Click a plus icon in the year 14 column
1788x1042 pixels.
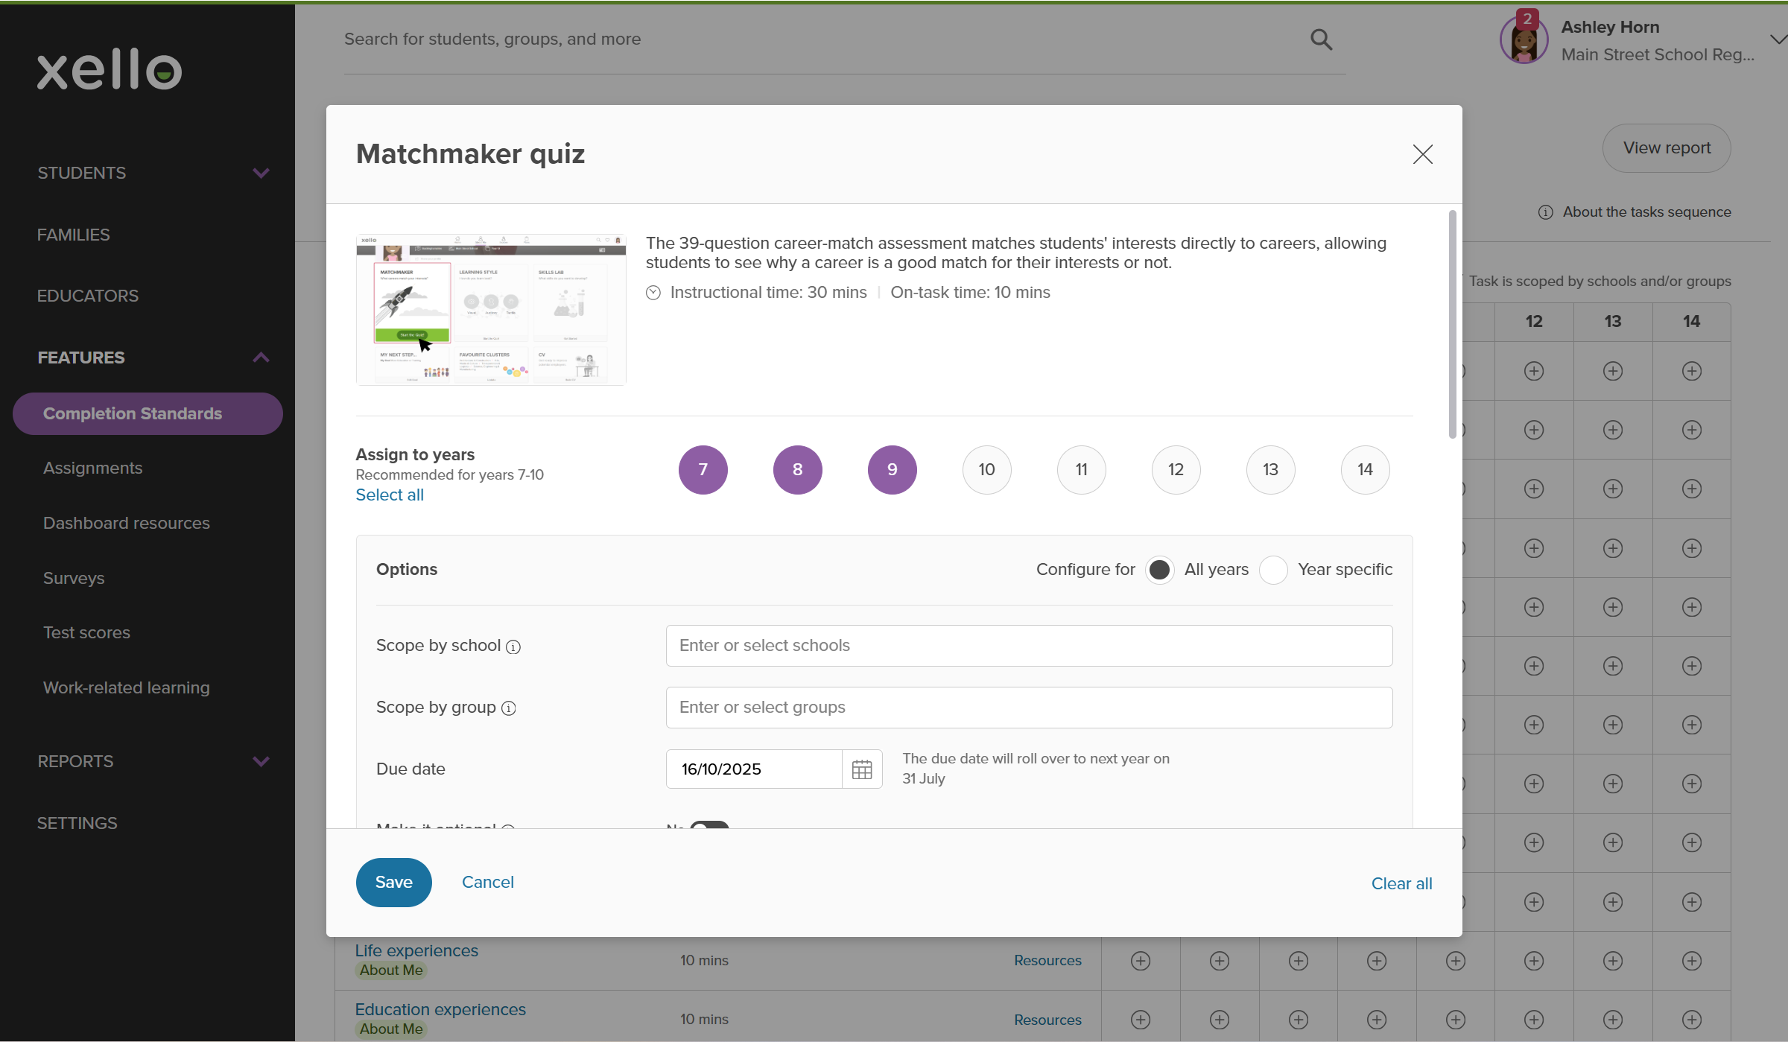tap(1691, 370)
